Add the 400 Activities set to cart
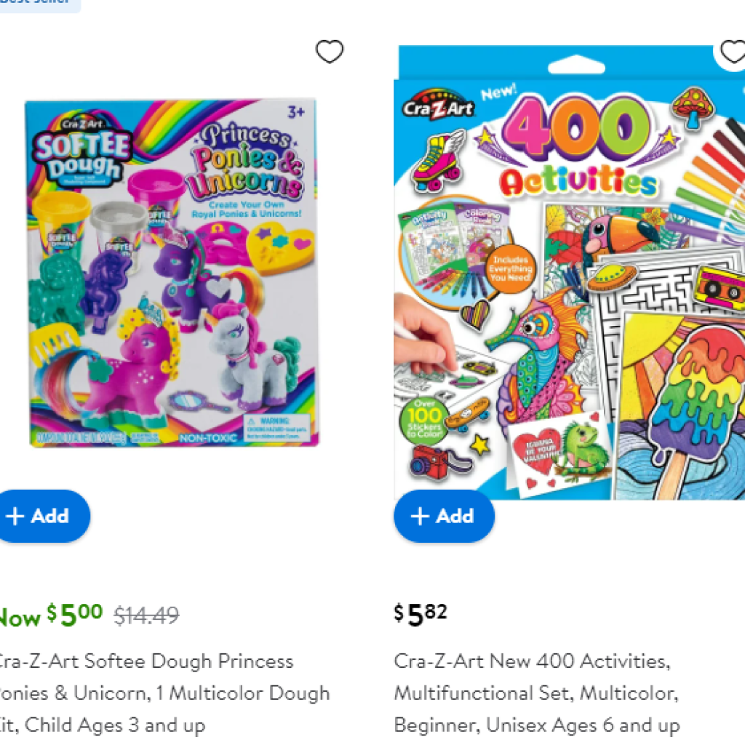 [445, 516]
